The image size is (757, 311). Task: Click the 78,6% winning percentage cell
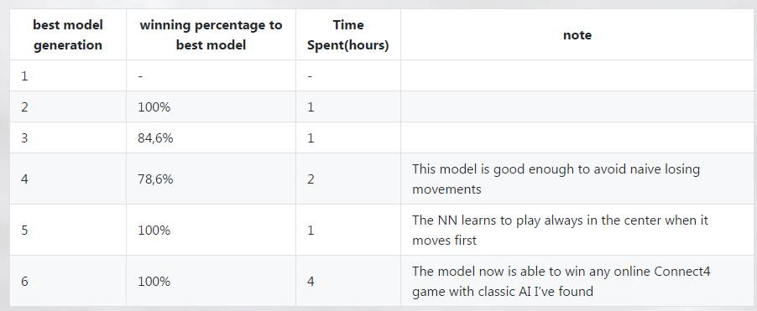(211, 179)
